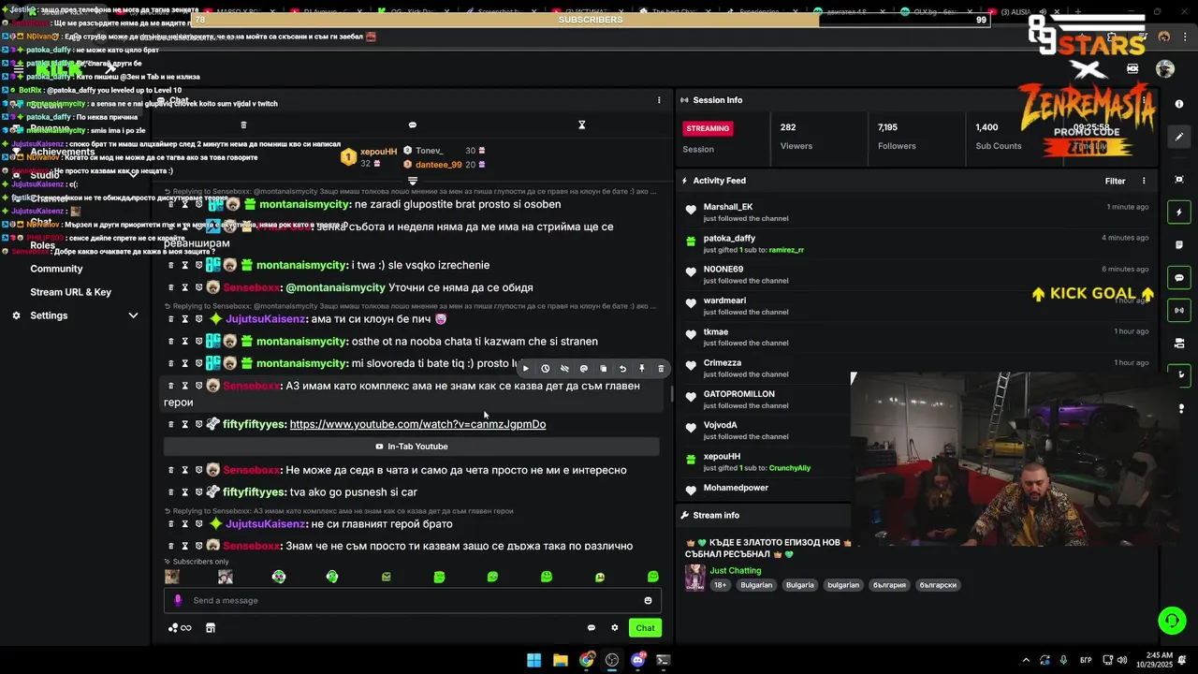Timeout user on 'osthe ot na nooba' message
Screen dimensions: 1198x674
184,342
